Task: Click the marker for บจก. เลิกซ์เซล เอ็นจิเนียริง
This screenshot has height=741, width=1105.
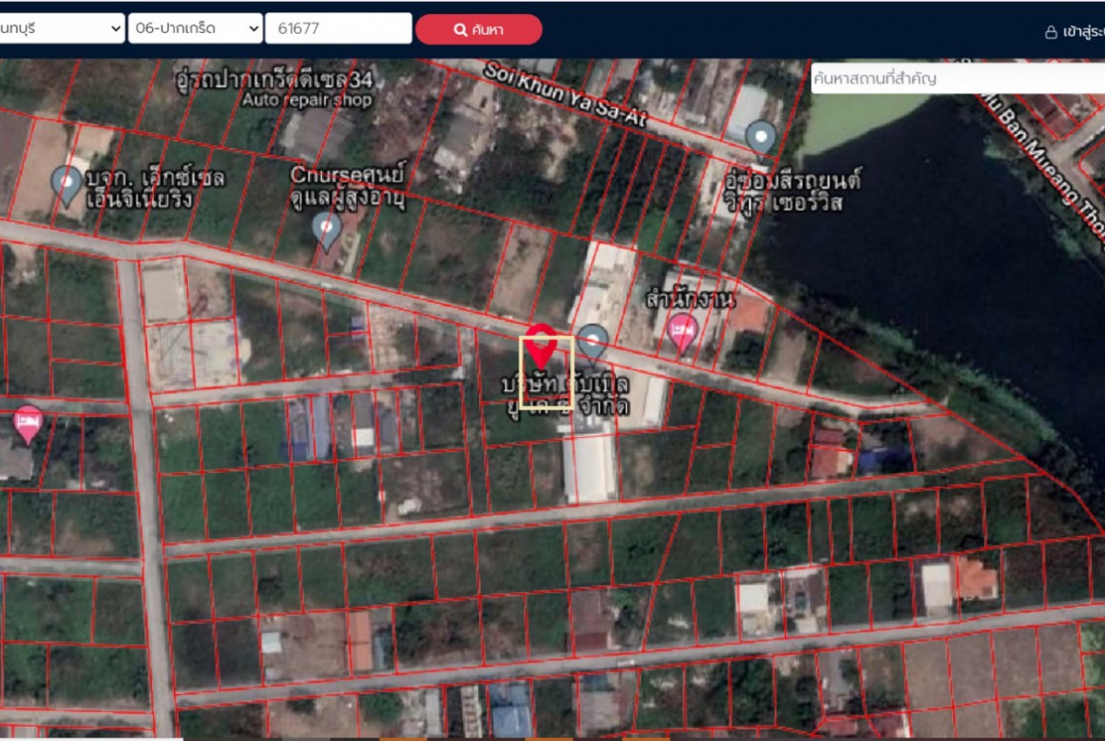Action: click(x=67, y=186)
